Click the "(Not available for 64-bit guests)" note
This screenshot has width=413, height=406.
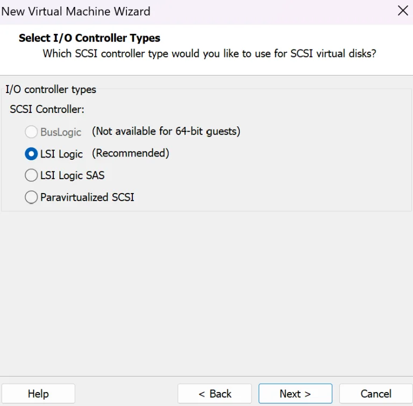point(166,131)
